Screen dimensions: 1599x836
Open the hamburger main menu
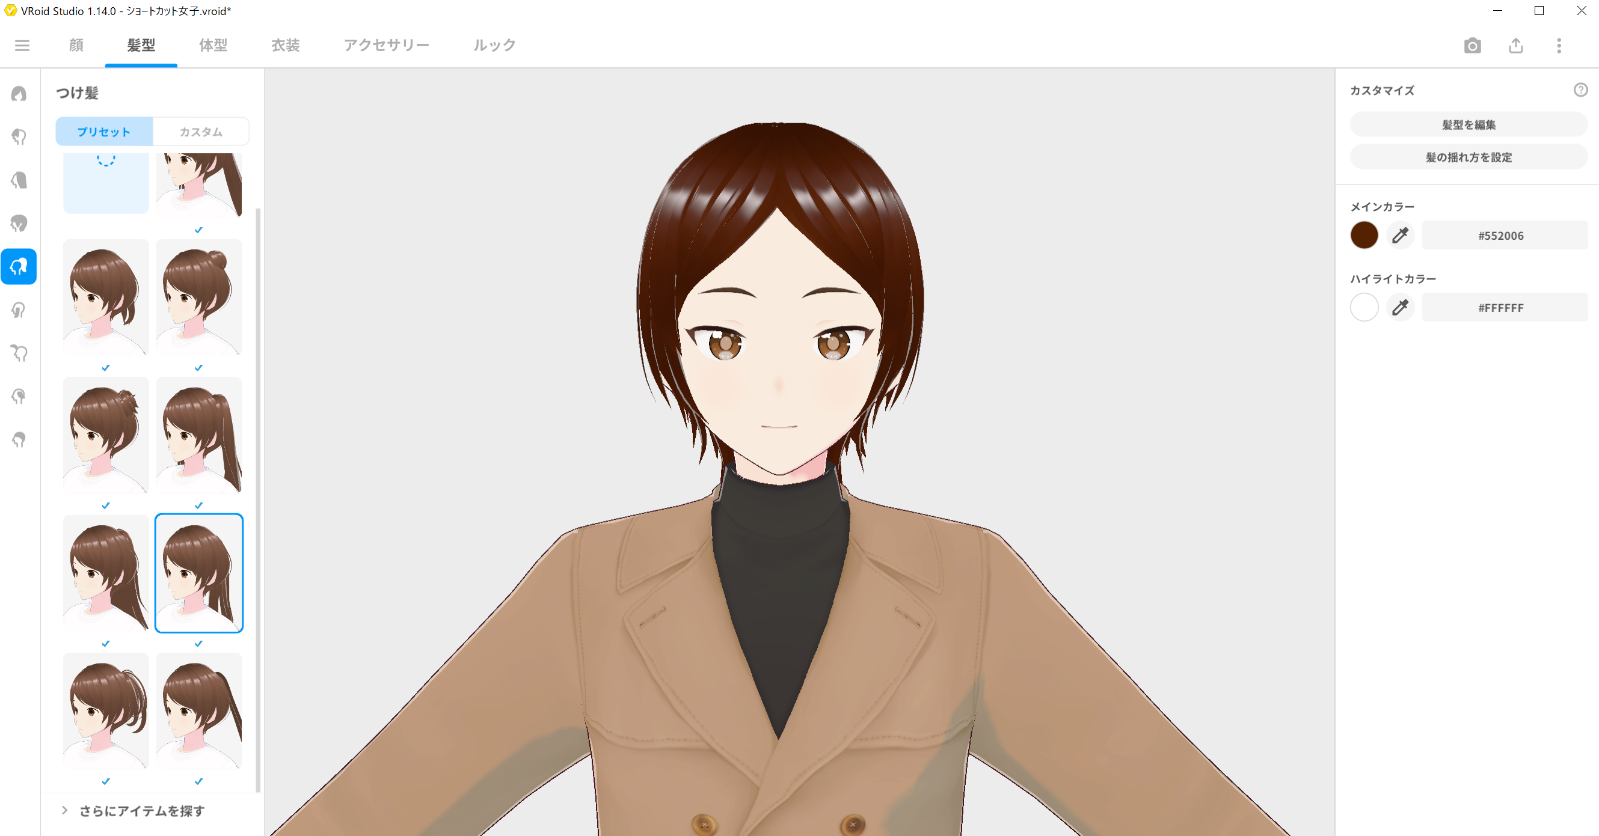tap(22, 45)
